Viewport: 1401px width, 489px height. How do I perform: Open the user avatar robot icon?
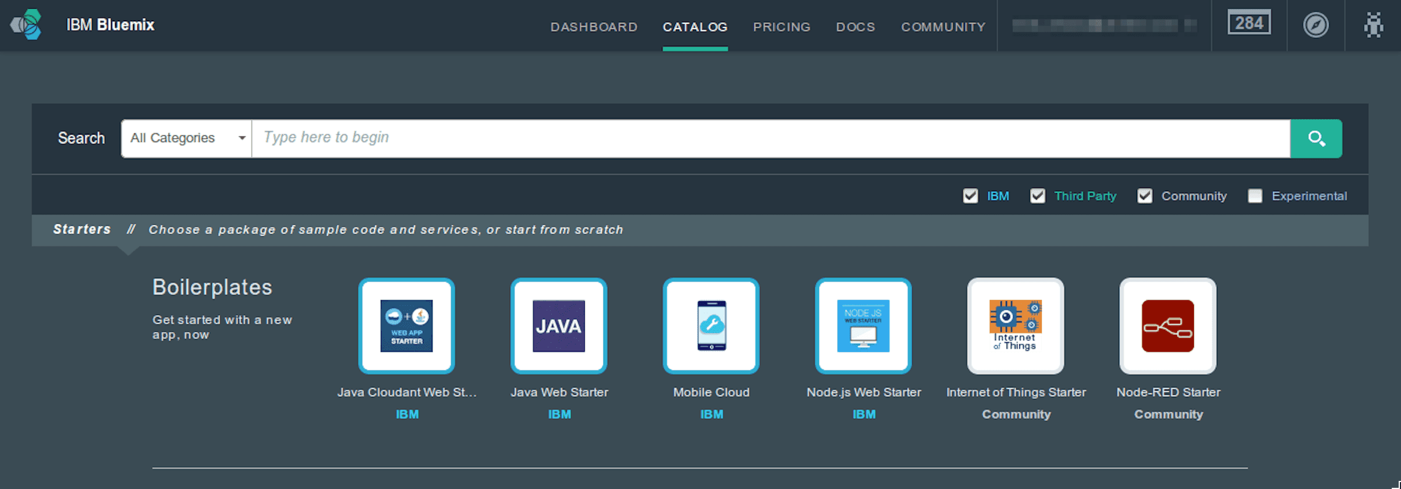tap(1373, 25)
